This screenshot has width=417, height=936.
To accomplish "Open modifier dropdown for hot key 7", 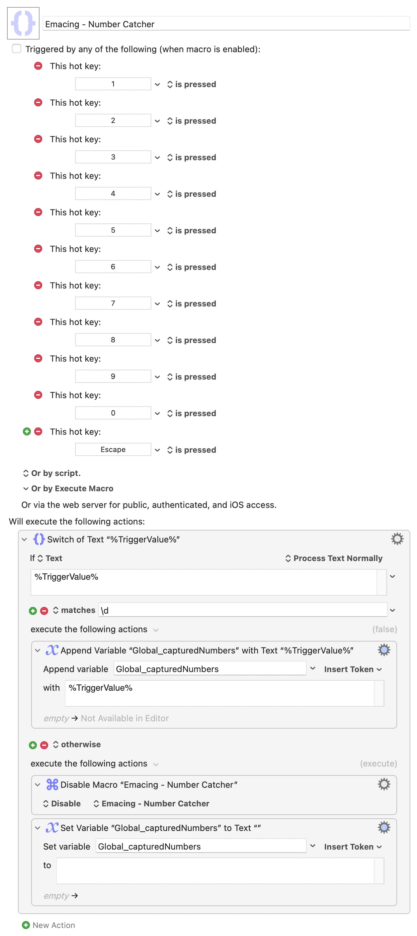I will (157, 303).
